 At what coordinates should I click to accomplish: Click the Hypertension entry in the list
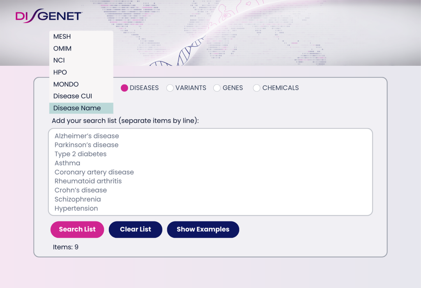(x=76, y=208)
